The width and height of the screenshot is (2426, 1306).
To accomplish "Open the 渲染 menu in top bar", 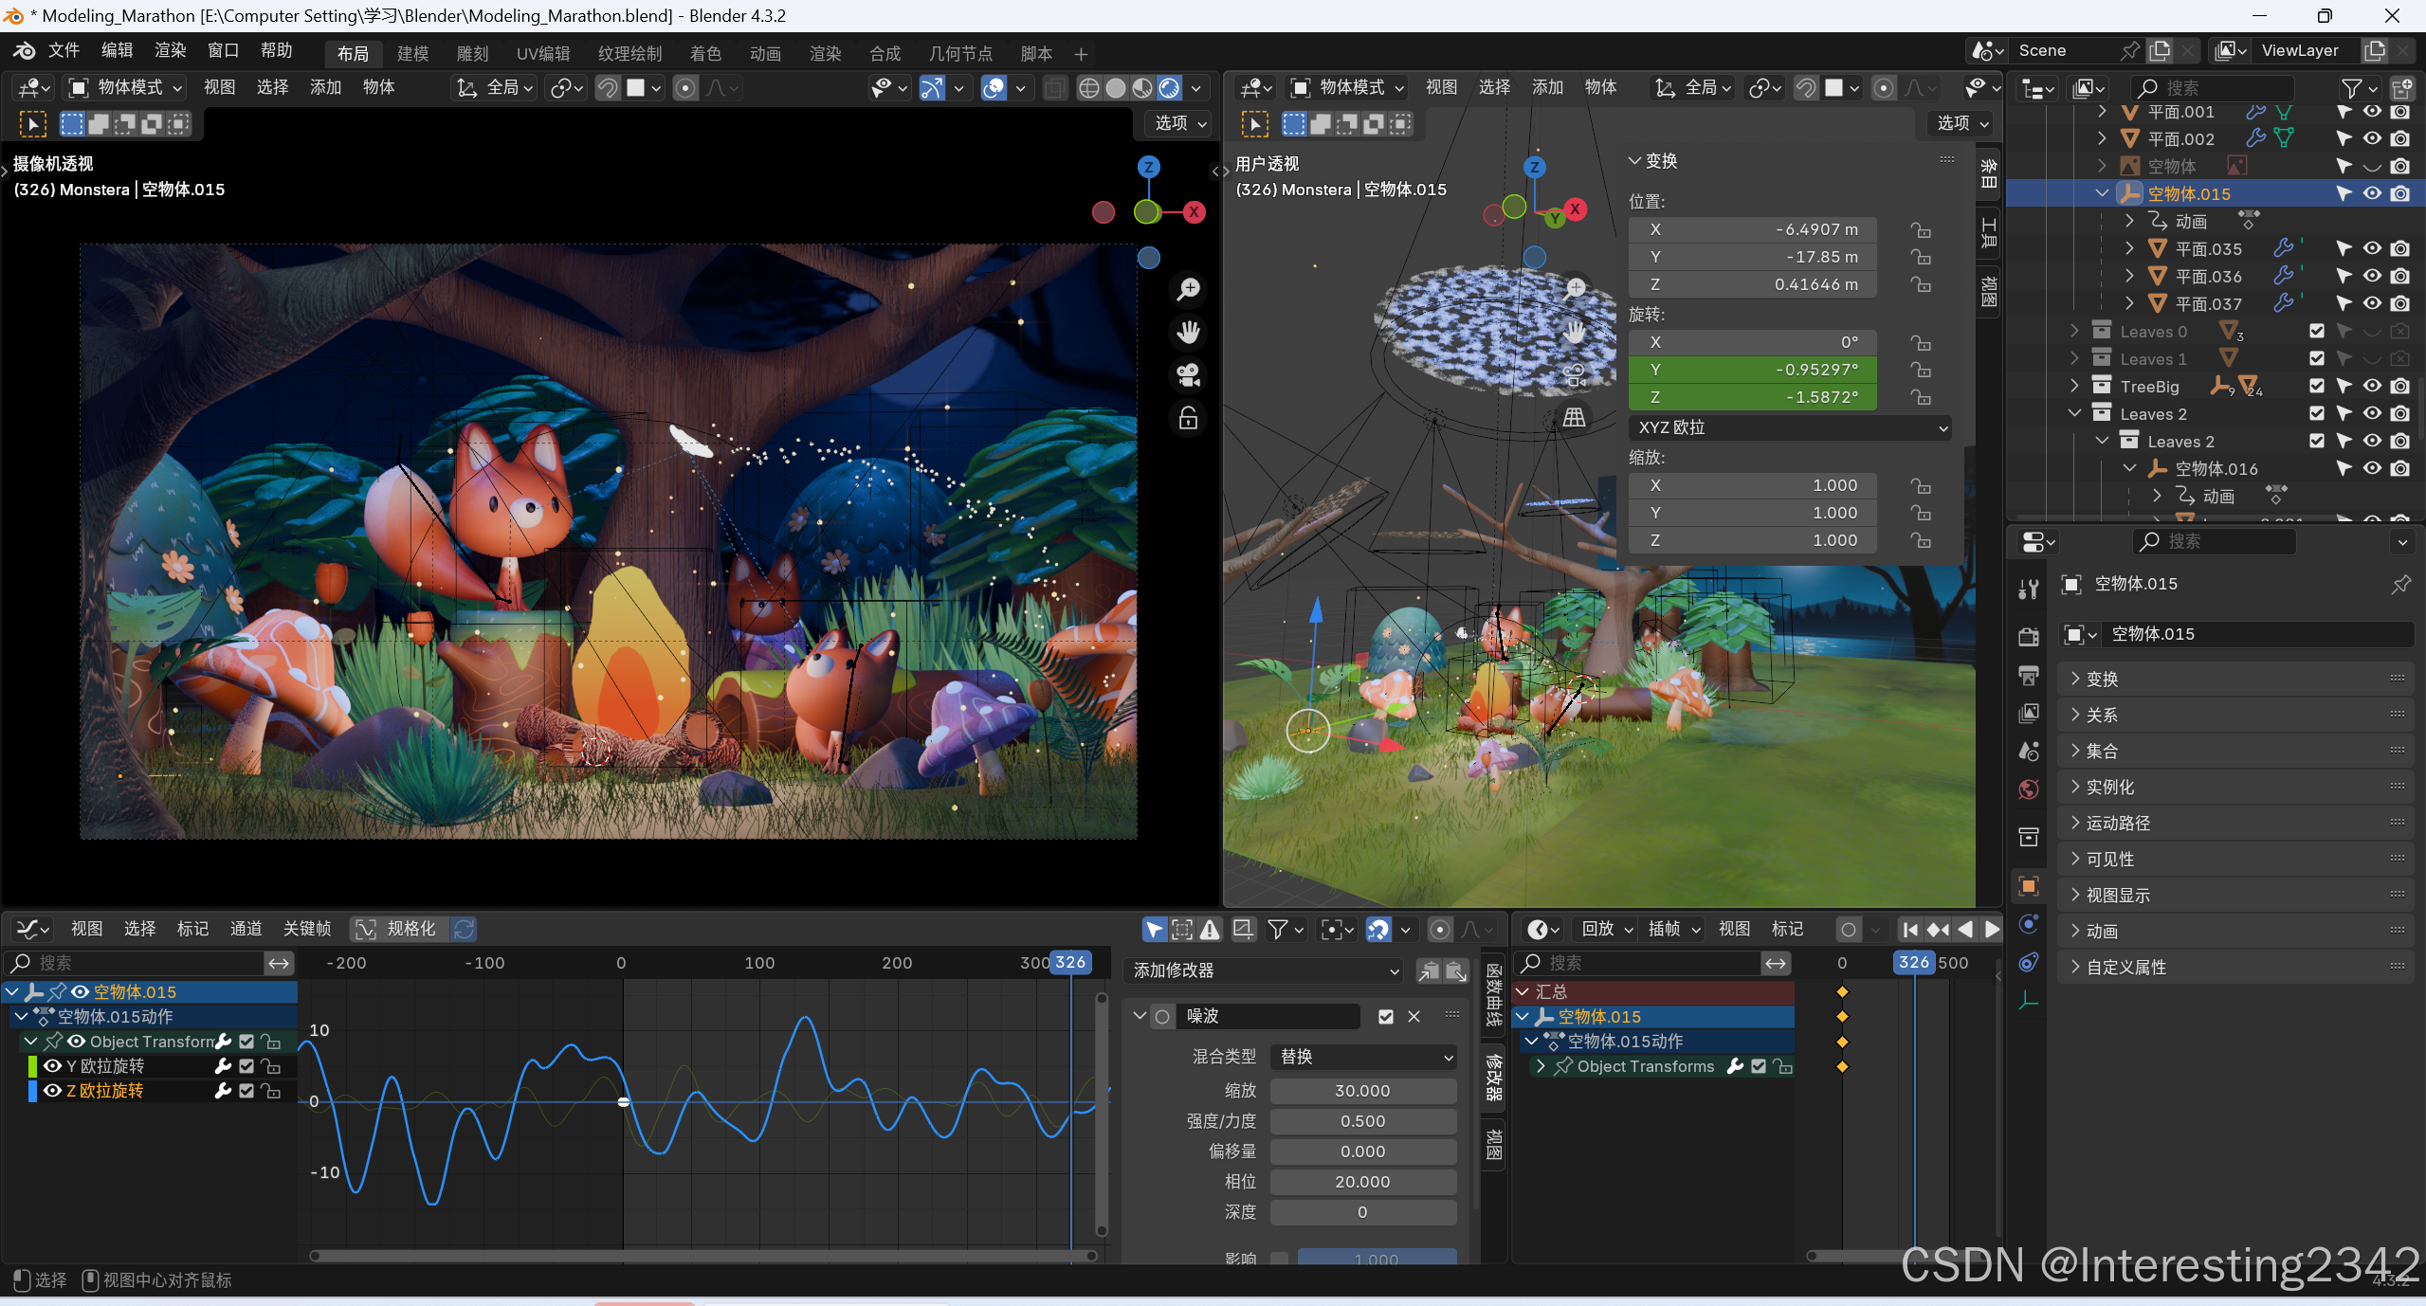I will [x=171, y=50].
